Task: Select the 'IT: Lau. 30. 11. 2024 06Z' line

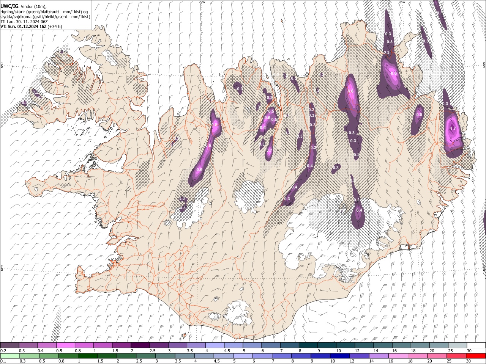Action: click(x=24, y=22)
